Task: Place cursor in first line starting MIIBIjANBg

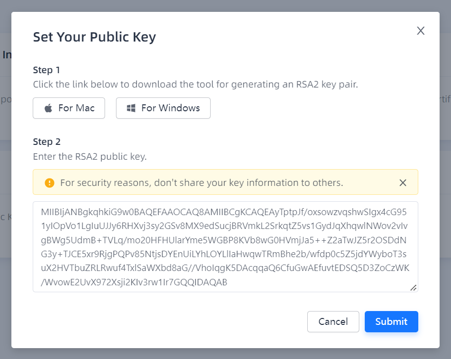Action: pyautogui.click(x=149, y=212)
